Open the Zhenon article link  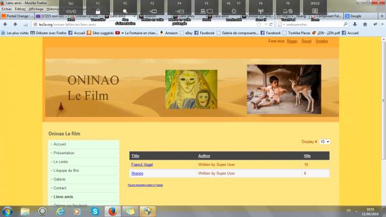click(x=137, y=174)
